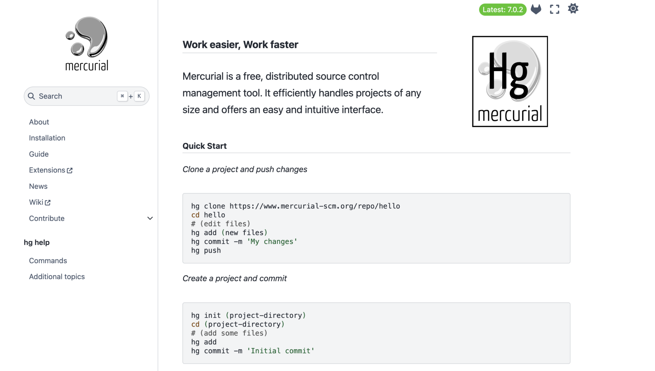Click the magnifier icon in the search bar
This screenshot has width=655, height=371.
pyautogui.click(x=31, y=96)
